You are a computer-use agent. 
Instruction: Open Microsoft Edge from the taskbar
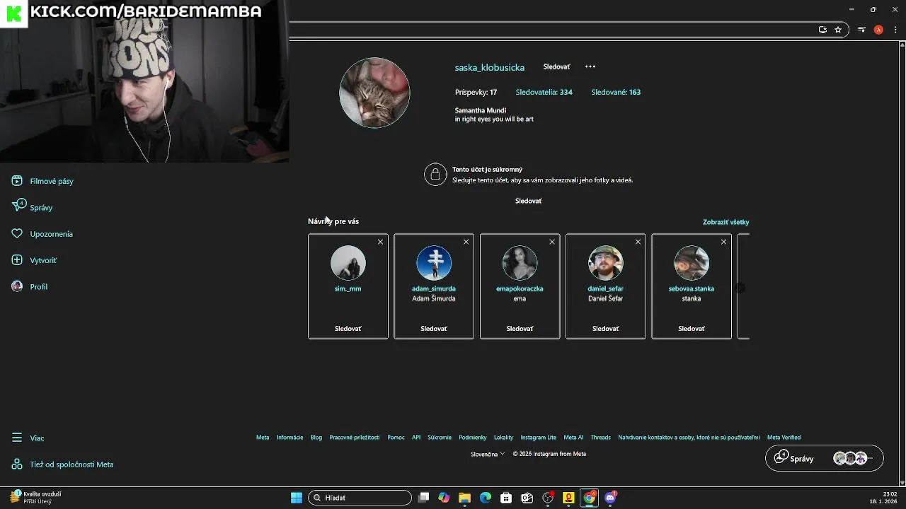(486, 498)
